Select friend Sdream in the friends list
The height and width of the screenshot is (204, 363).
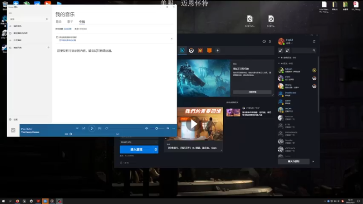click(x=297, y=70)
